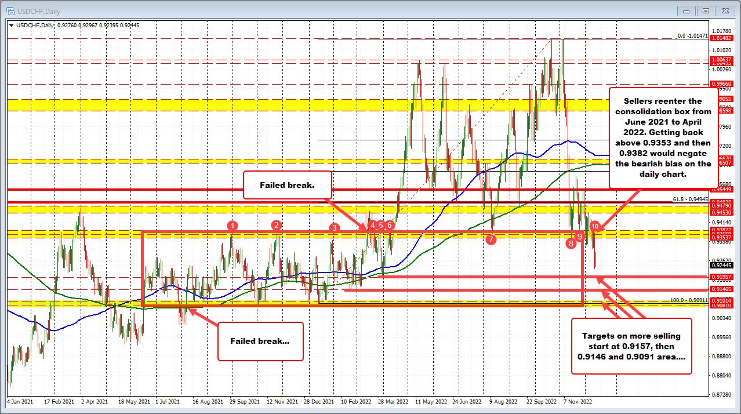The height and width of the screenshot is (414, 741).
Task: Collapse the USDCHF data window with the triangle arrow
Action: [x=10, y=25]
